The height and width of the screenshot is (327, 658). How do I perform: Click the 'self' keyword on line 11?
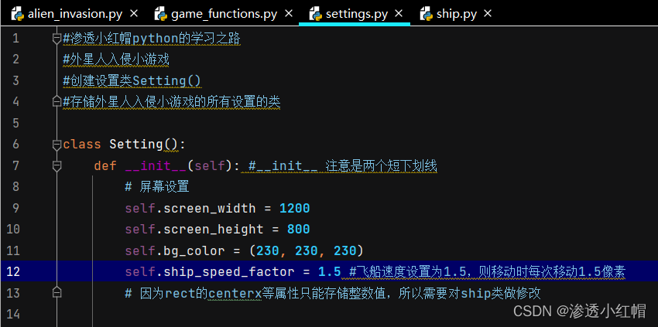coord(140,250)
